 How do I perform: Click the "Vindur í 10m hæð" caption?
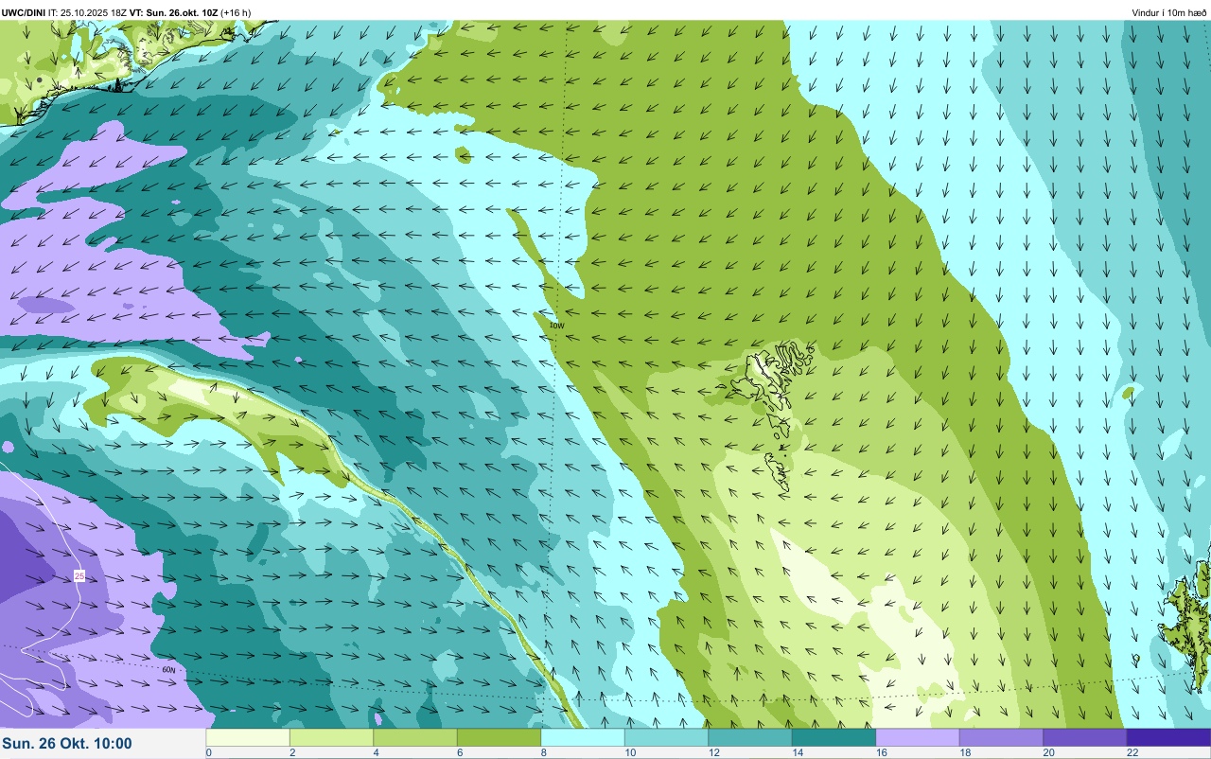click(x=1168, y=12)
